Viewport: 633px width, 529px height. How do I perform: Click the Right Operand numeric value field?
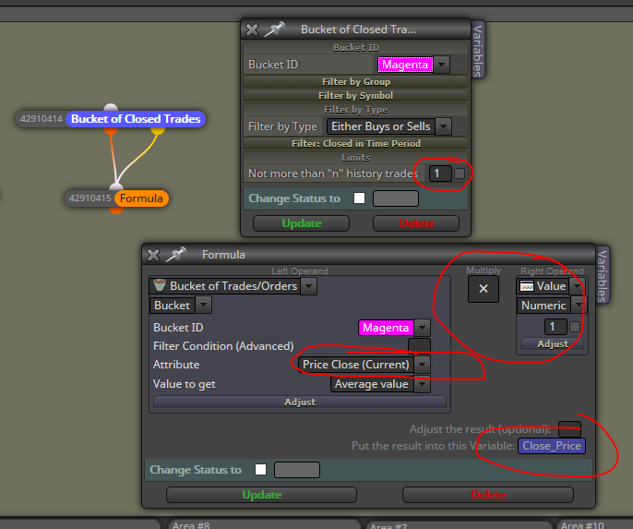tap(555, 327)
